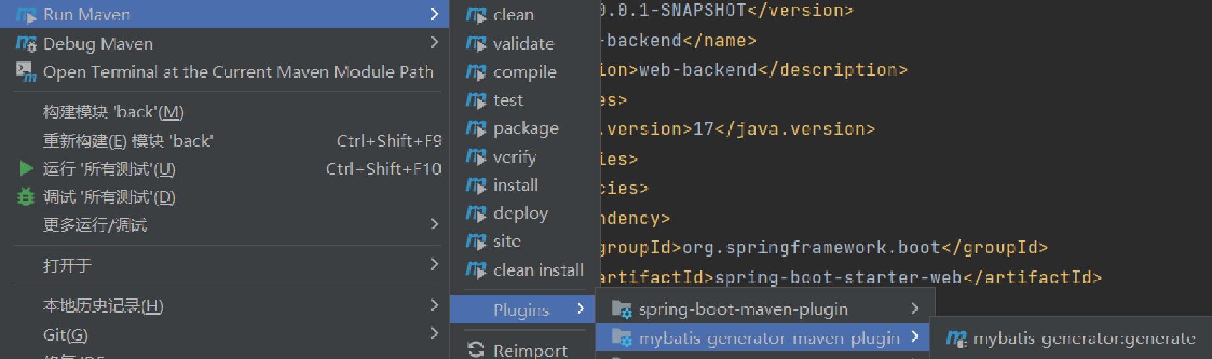Select the package Maven goal
Screen dimensions: 1212x359
pos(525,128)
